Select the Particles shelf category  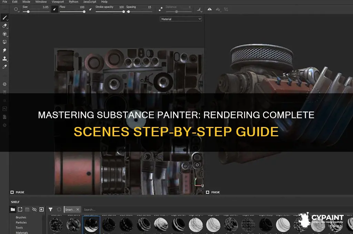tap(21, 223)
